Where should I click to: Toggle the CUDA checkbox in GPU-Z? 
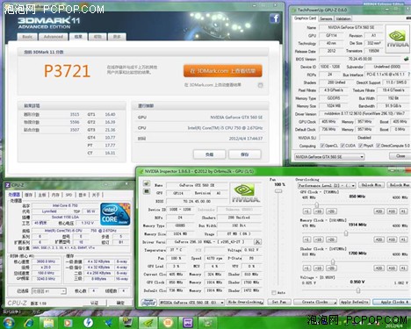click(342, 146)
